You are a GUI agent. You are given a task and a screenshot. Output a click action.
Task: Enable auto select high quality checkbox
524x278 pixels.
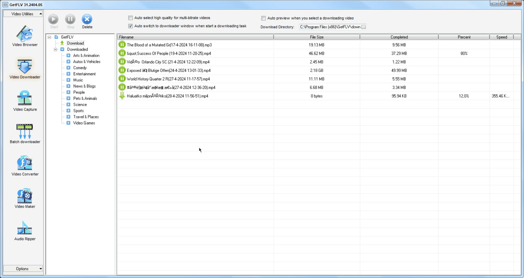click(x=130, y=18)
